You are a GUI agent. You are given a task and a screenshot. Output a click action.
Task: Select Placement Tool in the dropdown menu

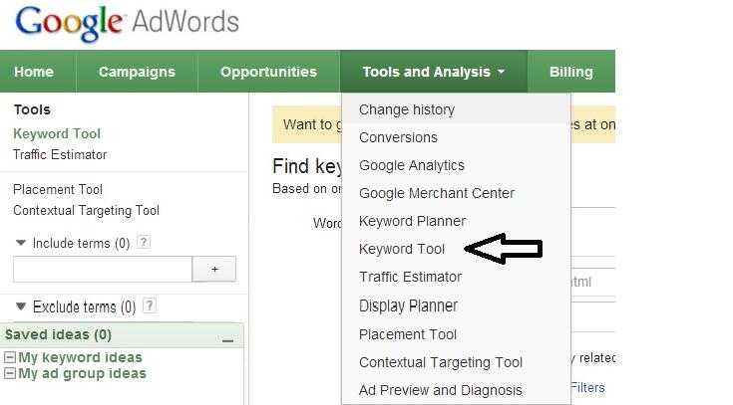pyautogui.click(x=457, y=334)
